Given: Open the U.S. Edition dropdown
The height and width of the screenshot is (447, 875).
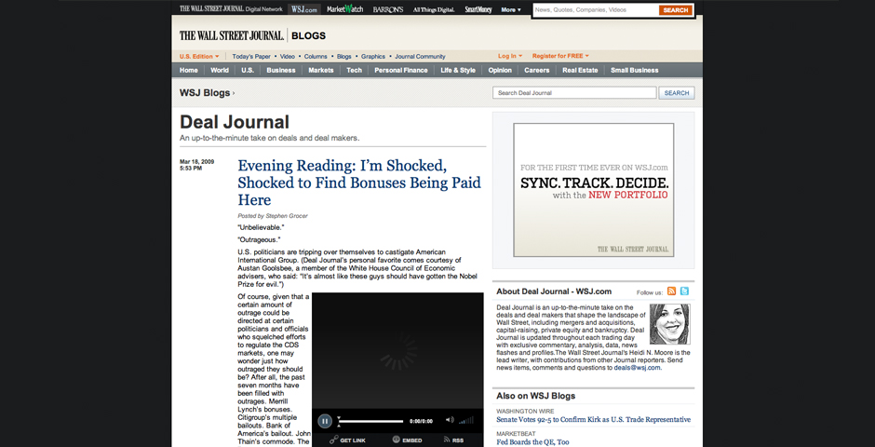Looking at the screenshot, I should [x=199, y=57].
